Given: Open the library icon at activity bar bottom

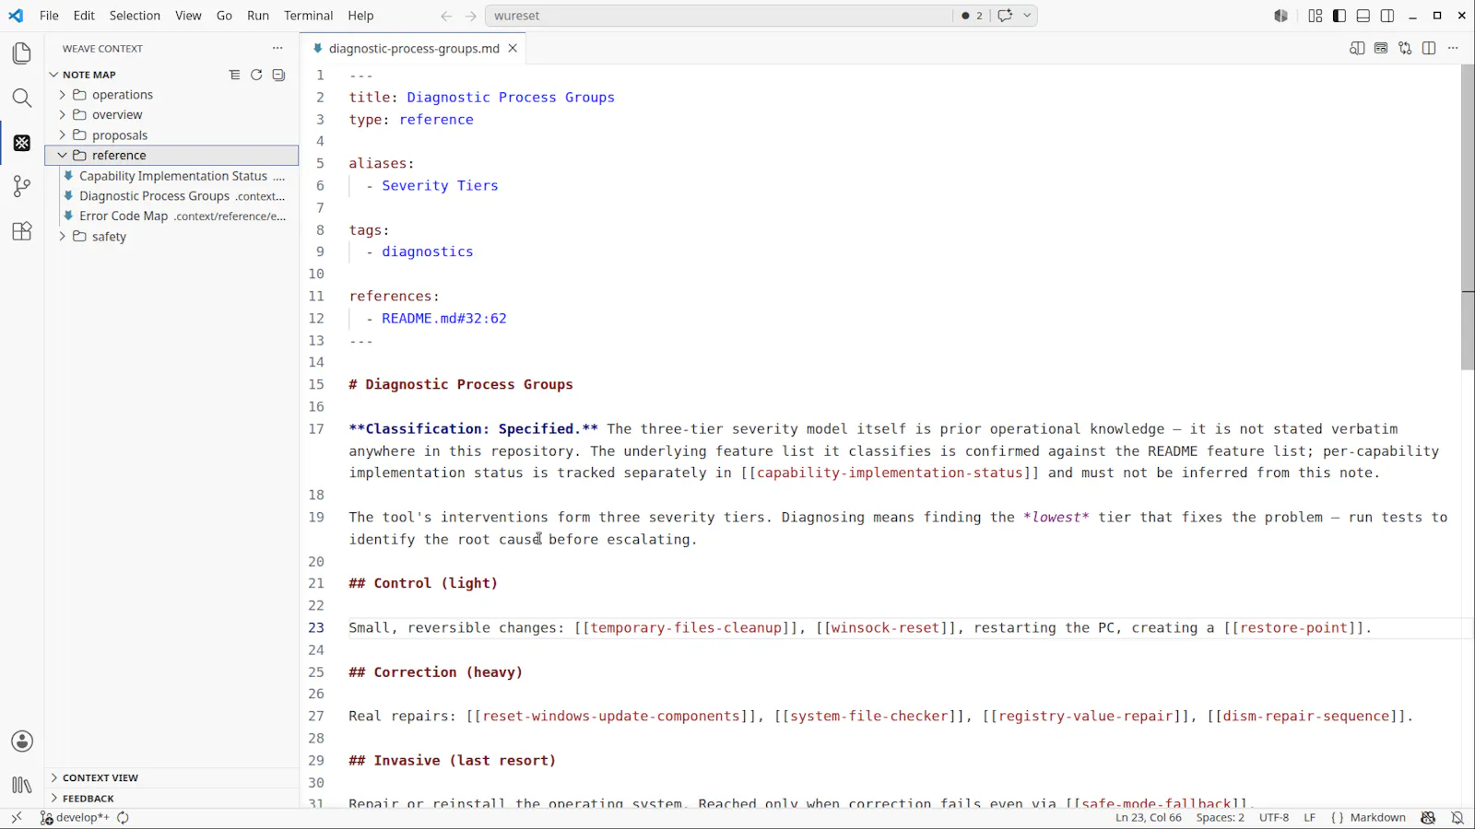Looking at the screenshot, I should [22, 786].
